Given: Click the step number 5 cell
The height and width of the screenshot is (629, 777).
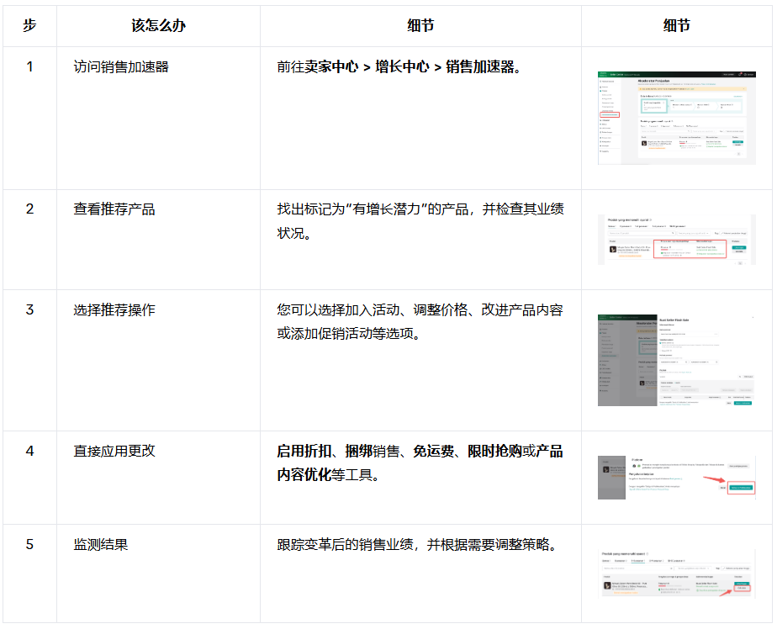Looking at the screenshot, I should [29, 545].
